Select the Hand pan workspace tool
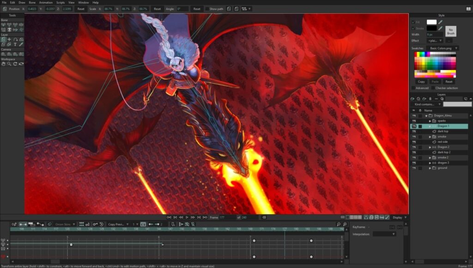Image resolution: width=473 pixels, height=268 pixels. pyautogui.click(x=3, y=64)
